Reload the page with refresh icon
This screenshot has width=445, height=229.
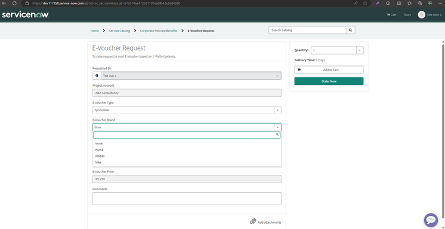pyautogui.click(x=14, y=4)
